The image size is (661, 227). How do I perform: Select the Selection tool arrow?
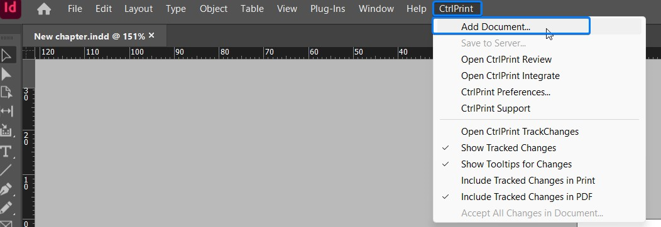[x=7, y=55]
